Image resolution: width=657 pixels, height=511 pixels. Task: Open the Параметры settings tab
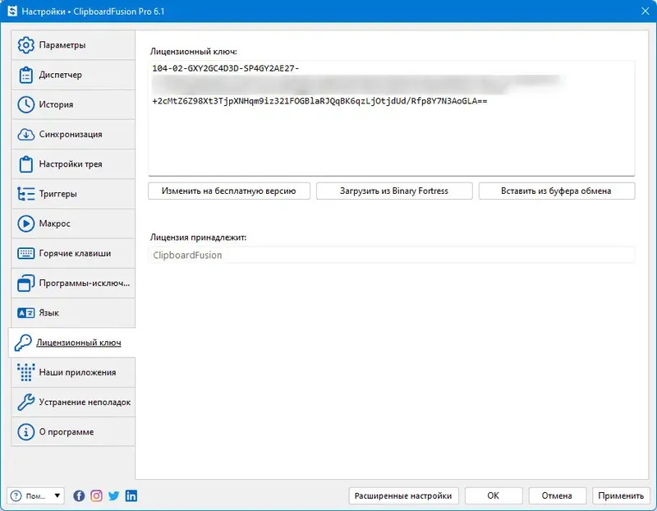[73, 45]
